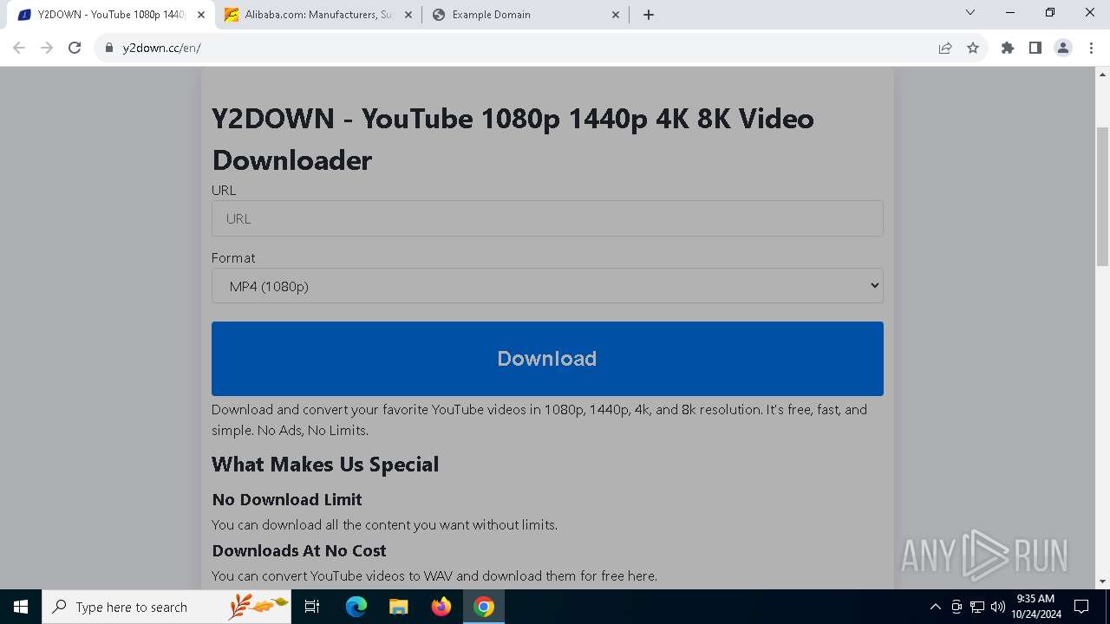Launch Firefox from the taskbar
1110x624 pixels.
[441, 607]
